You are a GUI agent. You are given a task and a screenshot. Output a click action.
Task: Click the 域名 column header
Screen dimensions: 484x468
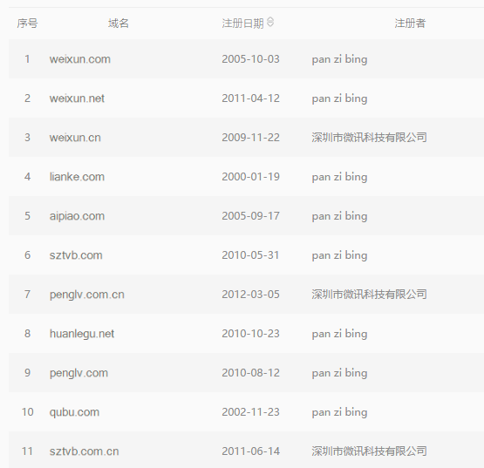(x=119, y=24)
